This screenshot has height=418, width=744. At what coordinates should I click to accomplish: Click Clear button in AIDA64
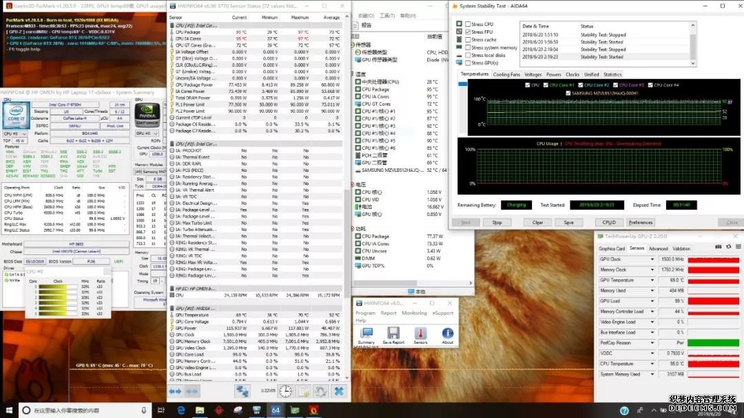click(x=537, y=223)
